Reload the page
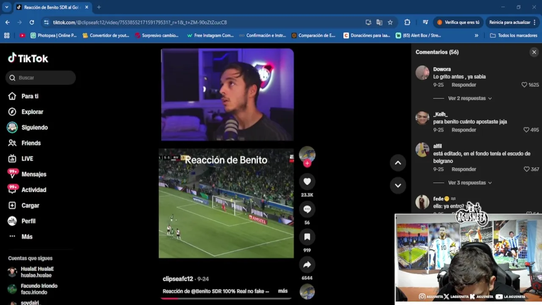Screen dimensions: 542x305 click(x=32, y=22)
